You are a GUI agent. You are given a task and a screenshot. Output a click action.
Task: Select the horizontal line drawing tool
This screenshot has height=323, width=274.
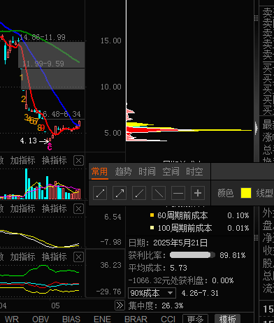(178, 193)
